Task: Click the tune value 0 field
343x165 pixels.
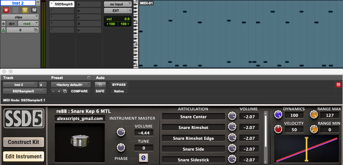Action: [144, 148]
